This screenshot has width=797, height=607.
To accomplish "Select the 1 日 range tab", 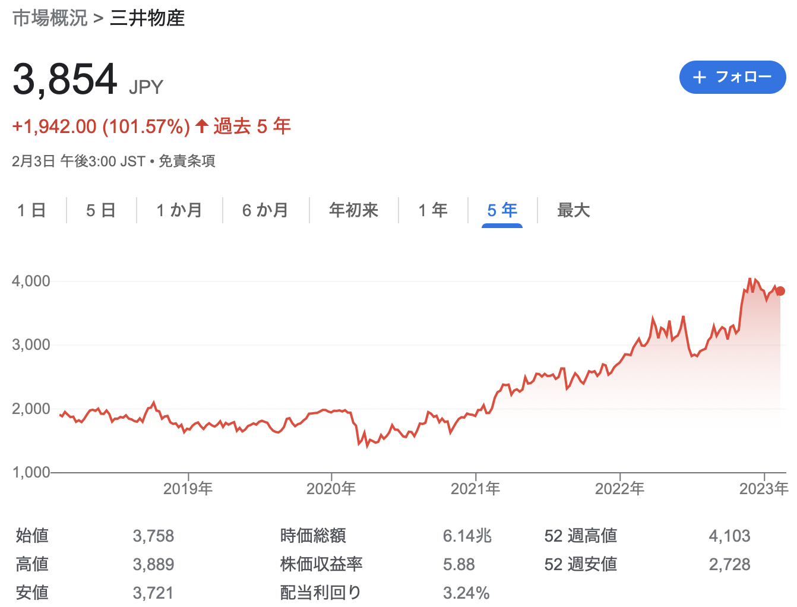I will [x=31, y=210].
